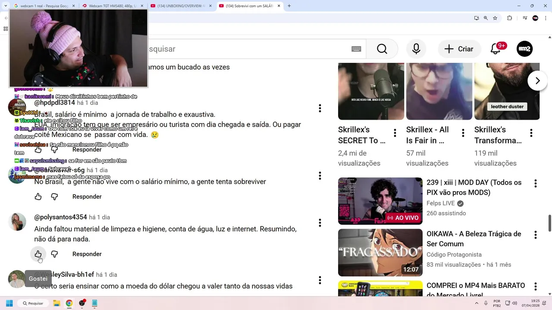Open a new Chrome tab with plus button
This screenshot has height=310, width=552.
click(289, 6)
